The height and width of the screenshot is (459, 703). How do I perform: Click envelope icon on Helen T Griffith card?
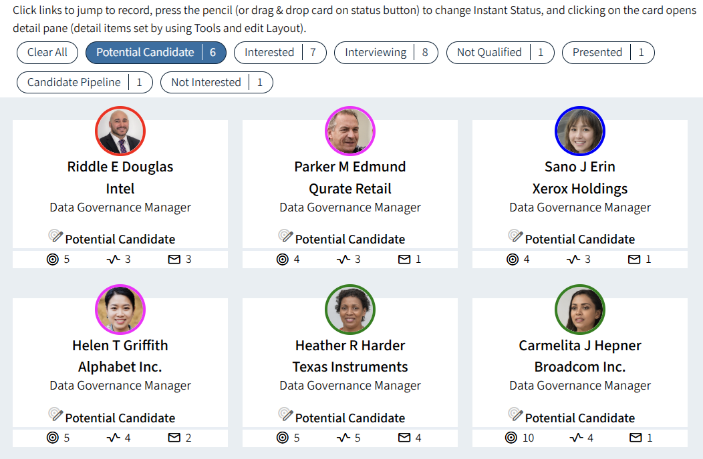pos(174,438)
